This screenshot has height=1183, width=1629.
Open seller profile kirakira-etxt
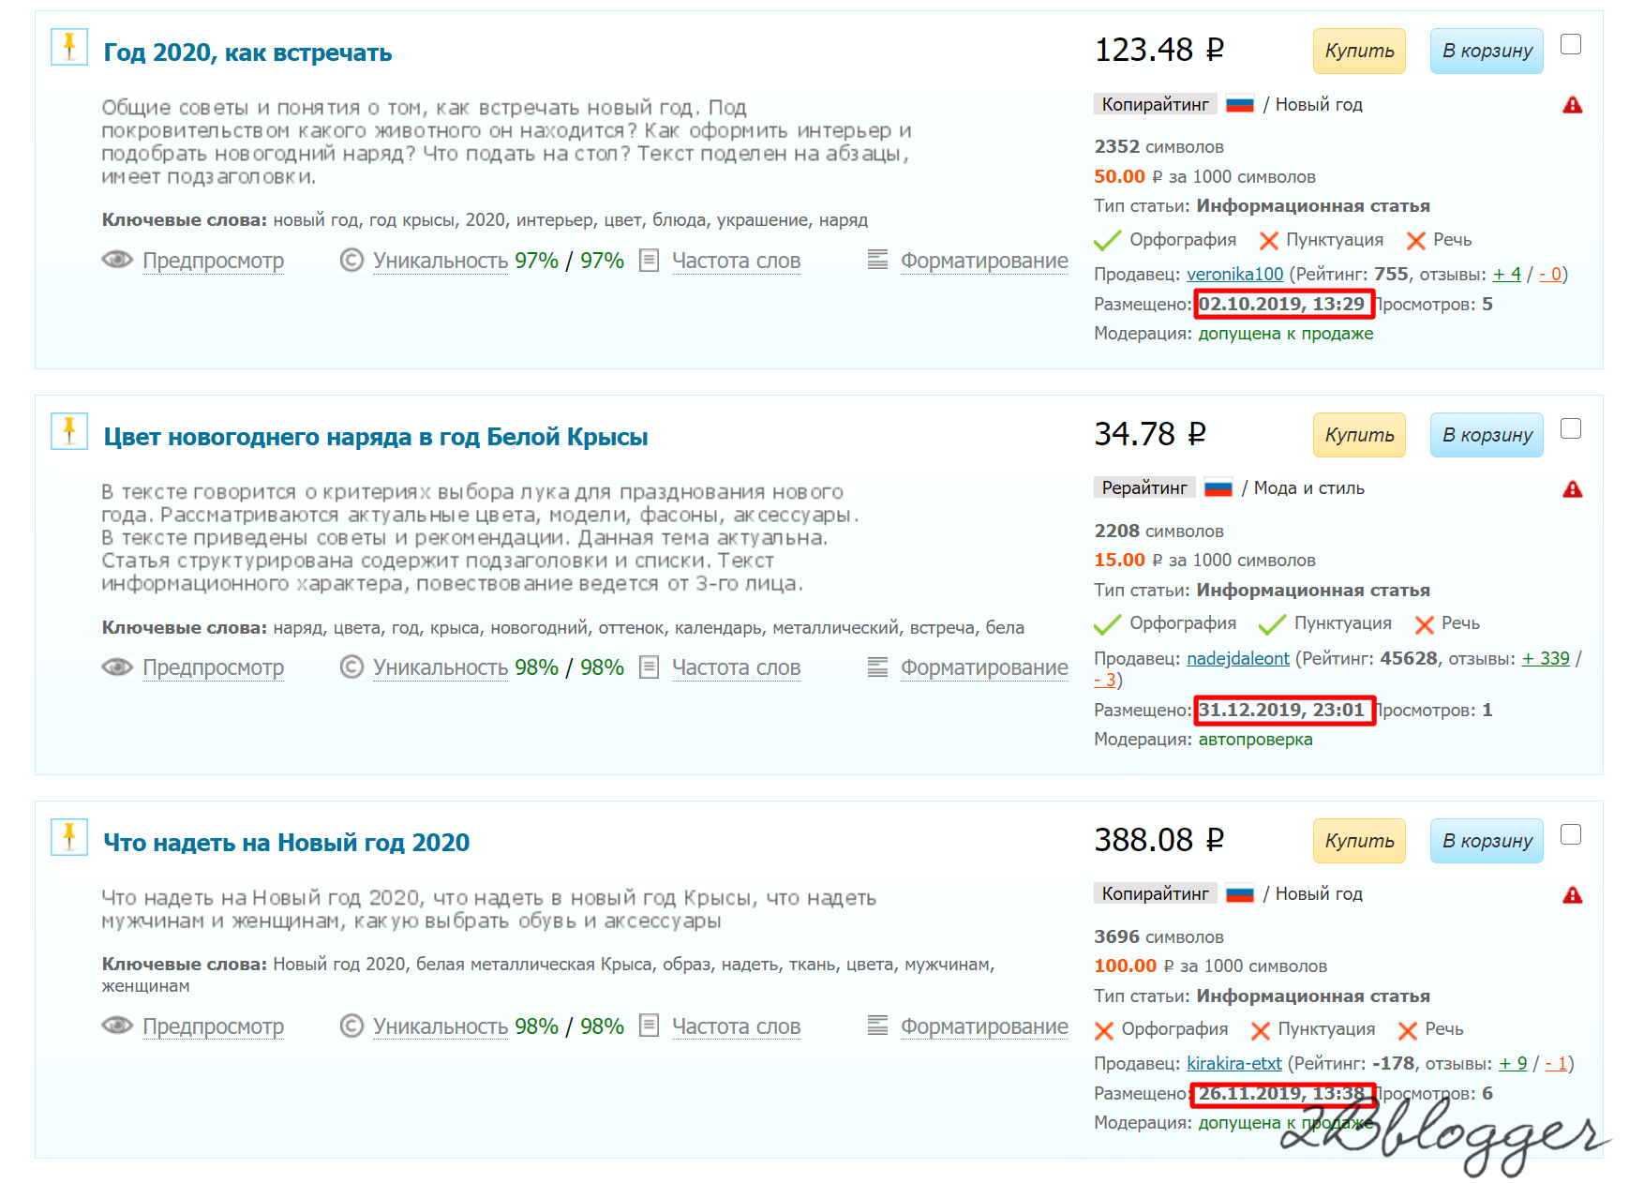click(1233, 1063)
